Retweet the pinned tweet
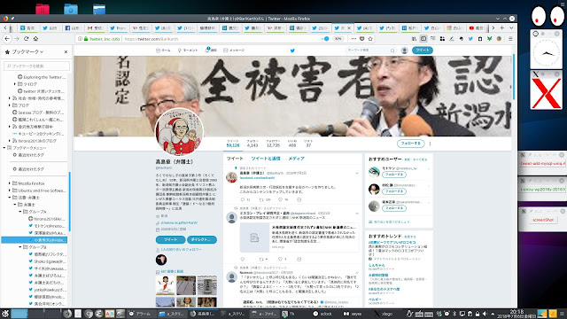567x319 pixels. (261, 199)
